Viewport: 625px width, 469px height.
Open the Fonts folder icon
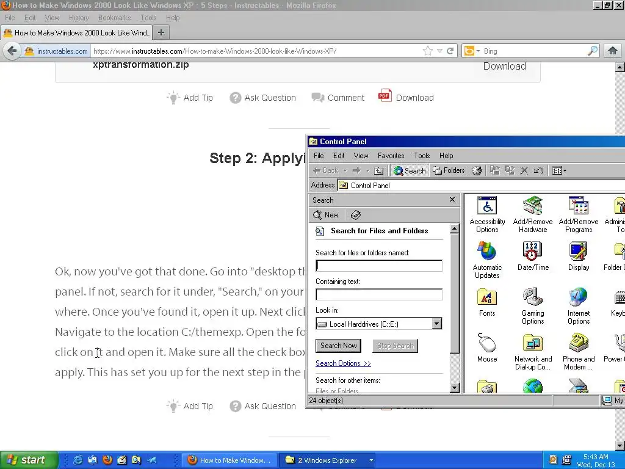point(487,302)
